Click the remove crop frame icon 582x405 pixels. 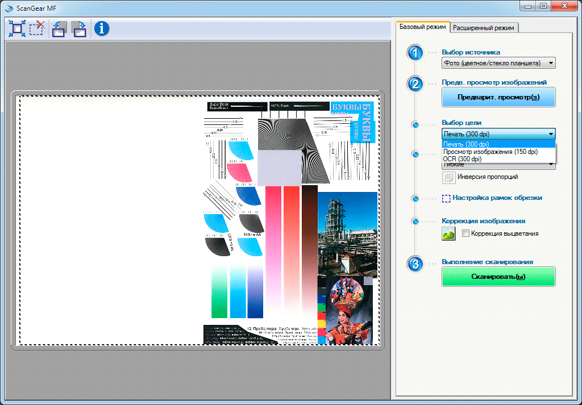pos(38,28)
